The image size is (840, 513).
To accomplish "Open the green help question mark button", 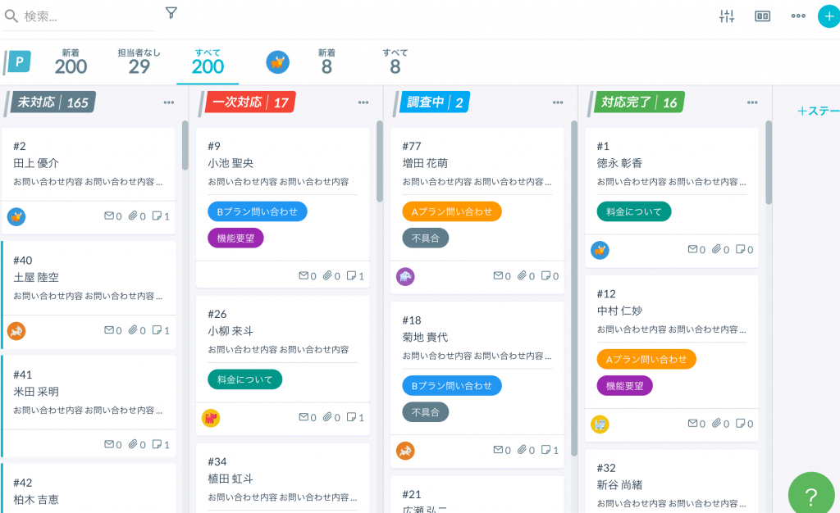I will coord(810,494).
